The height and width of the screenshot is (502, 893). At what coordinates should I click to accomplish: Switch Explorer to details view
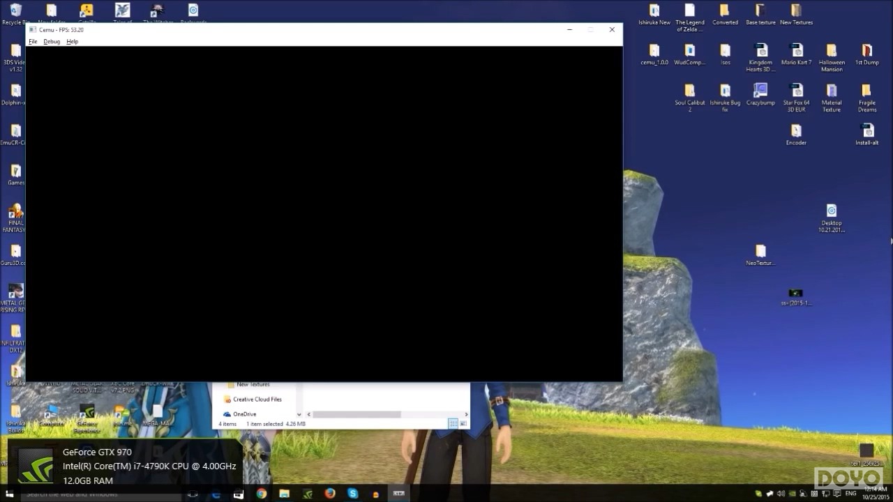[x=453, y=424]
